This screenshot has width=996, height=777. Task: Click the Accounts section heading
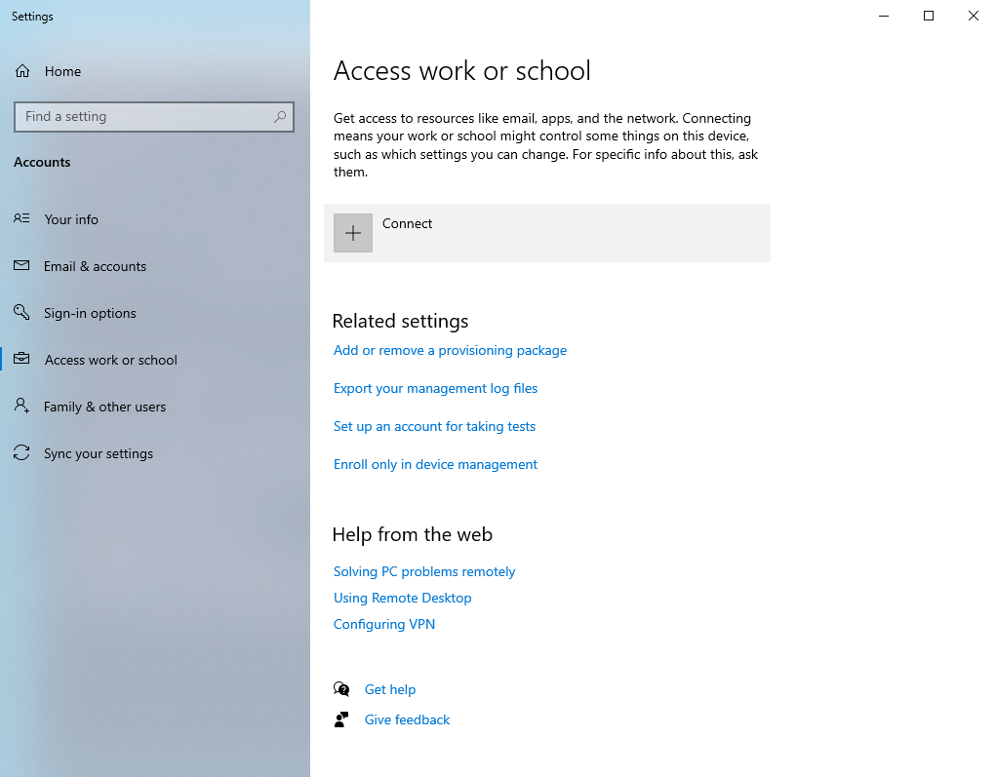pos(42,162)
